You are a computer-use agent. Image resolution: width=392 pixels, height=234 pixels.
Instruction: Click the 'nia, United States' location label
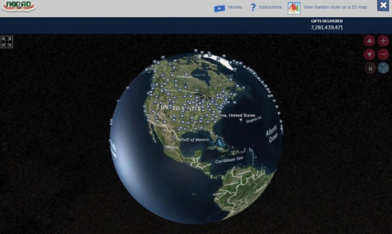tap(238, 115)
